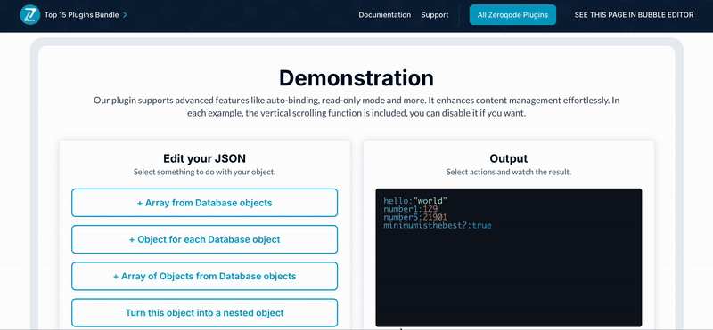713x330 pixels.
Task: Click + Object for each Database object
Action: (x=205, y=239)
